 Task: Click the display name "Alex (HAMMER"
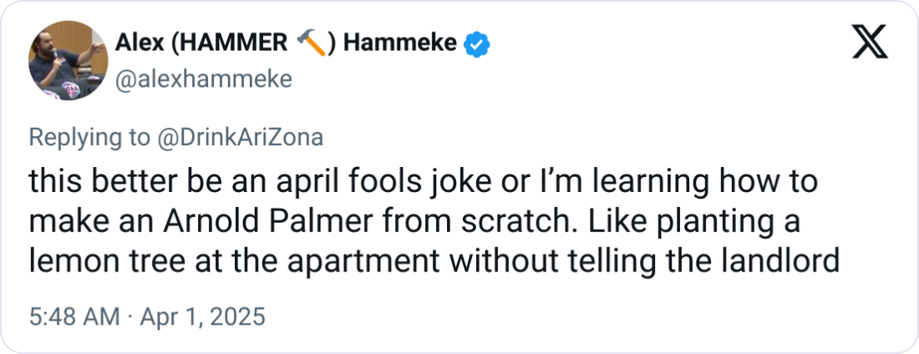coord(202,43)
